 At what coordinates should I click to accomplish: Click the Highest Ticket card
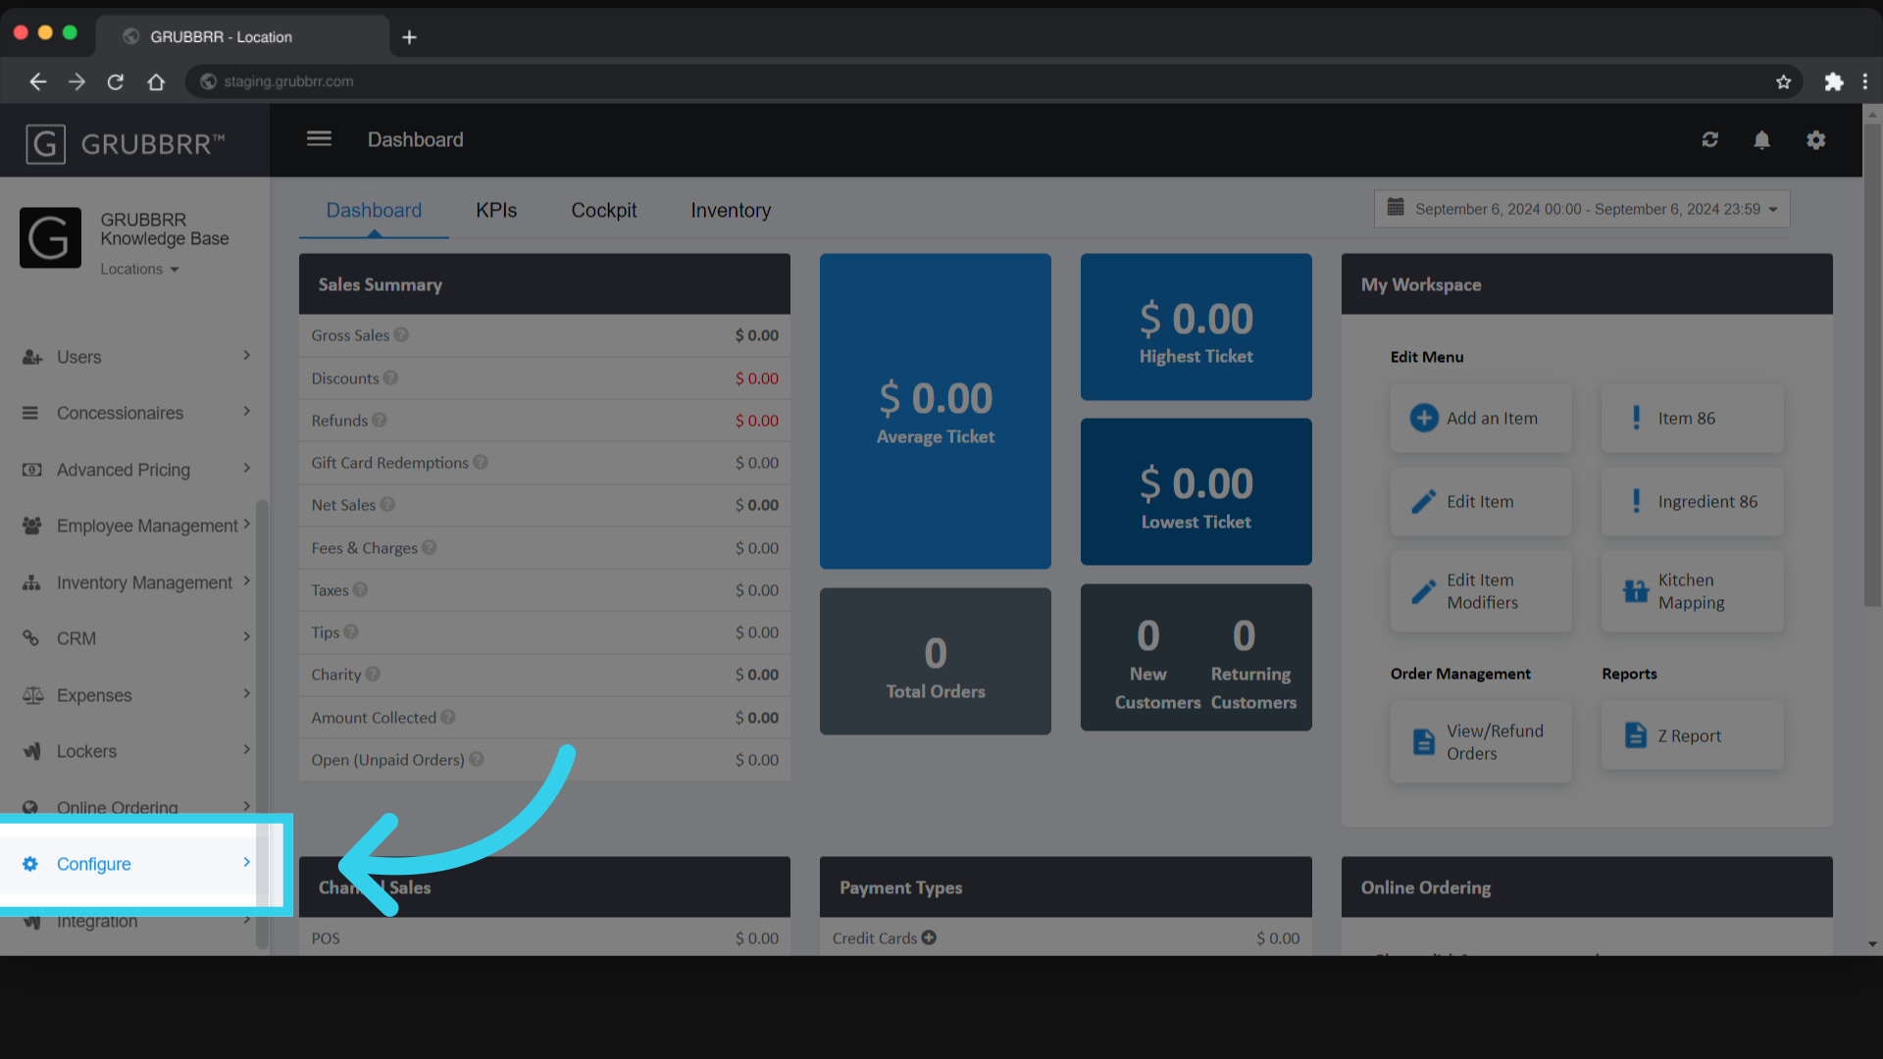point(1196,327)
